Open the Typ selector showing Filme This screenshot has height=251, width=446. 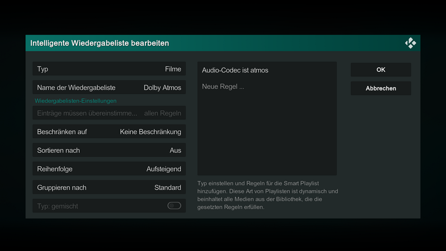(x=109, y=69)
